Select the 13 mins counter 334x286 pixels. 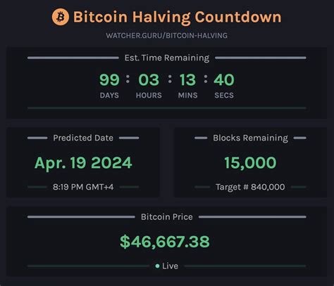pyautogui.click(x=187, y=80)
